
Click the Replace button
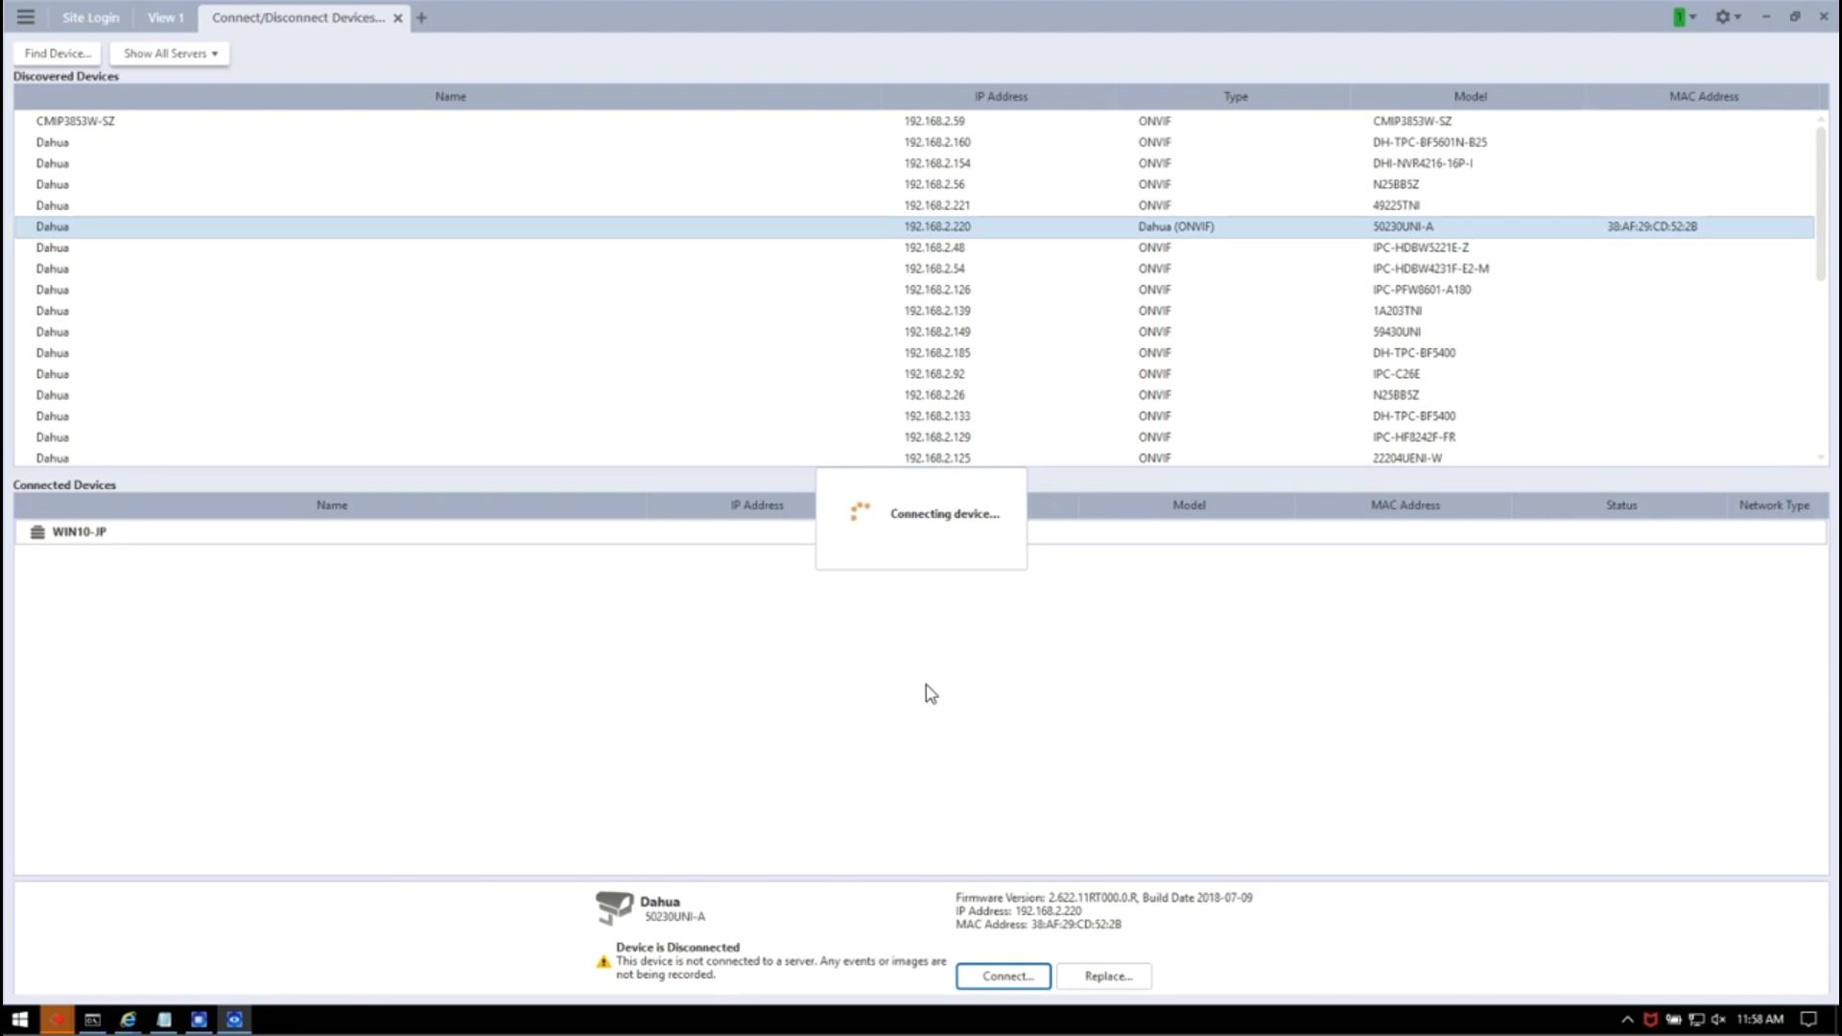pos(1107,977)
